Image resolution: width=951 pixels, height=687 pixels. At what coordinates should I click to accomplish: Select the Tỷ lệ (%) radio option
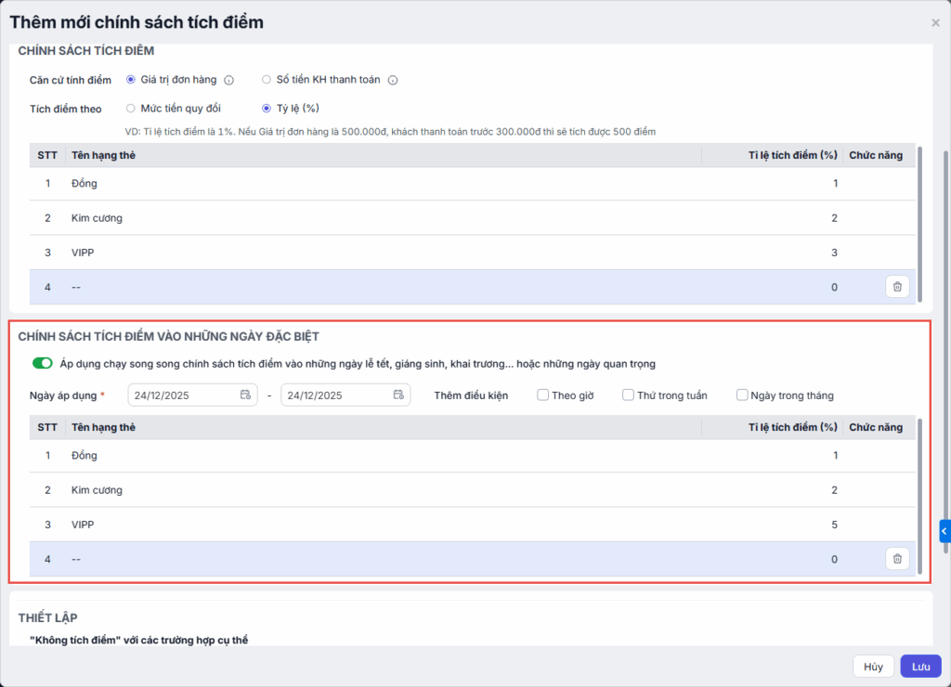click(267, 109)
